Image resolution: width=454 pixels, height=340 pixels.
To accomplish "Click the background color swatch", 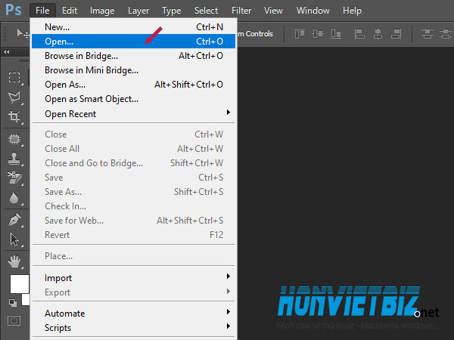I will click(x=26, y=299).
